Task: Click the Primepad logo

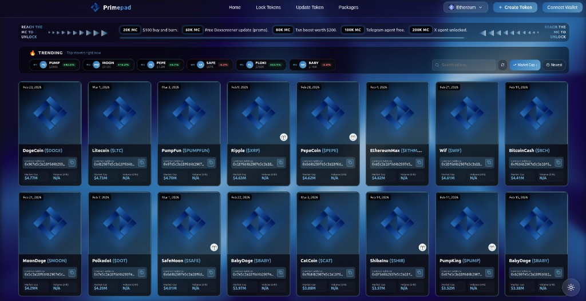Action: click(111, 7)
